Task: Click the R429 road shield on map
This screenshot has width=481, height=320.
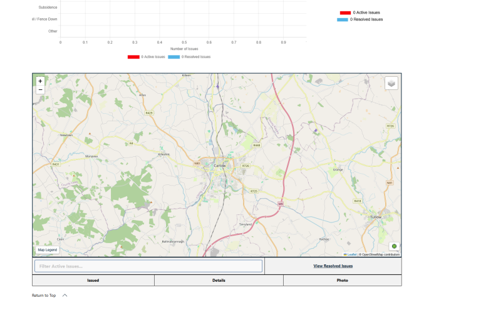Action: pos(149,113)
